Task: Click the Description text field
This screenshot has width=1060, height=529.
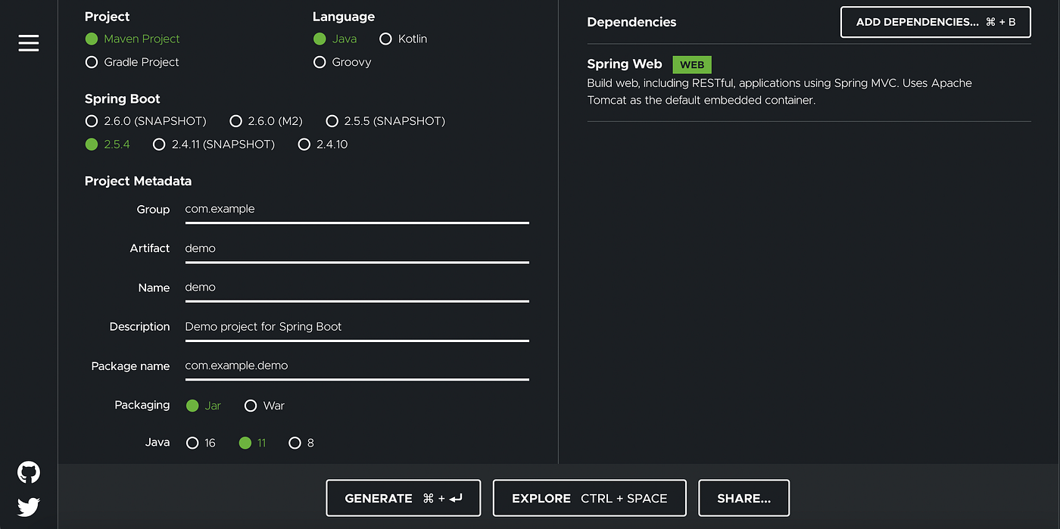Action: [357, 327]
